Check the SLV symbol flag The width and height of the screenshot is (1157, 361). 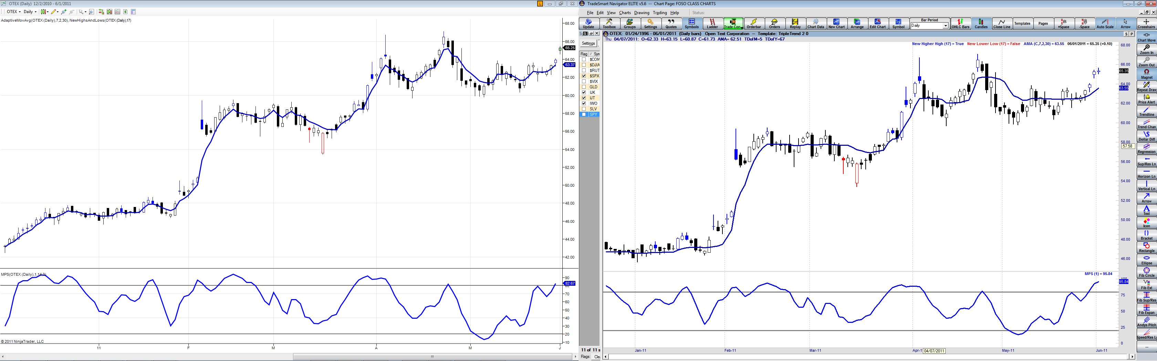point(584,109)
